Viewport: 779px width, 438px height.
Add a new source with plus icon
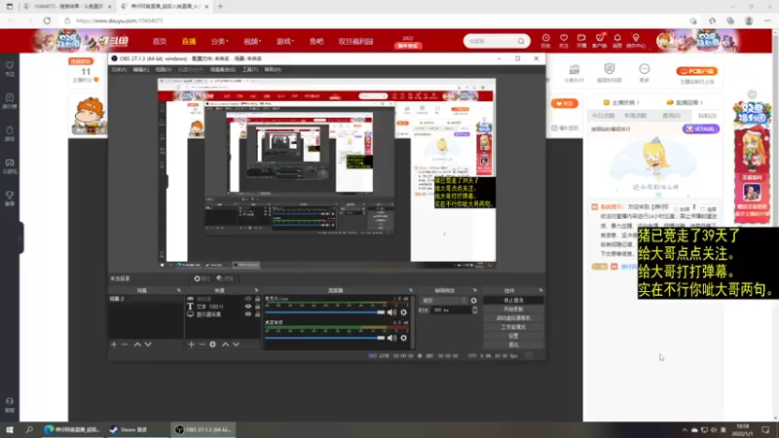pyautogui.click(x=191, y=345)
